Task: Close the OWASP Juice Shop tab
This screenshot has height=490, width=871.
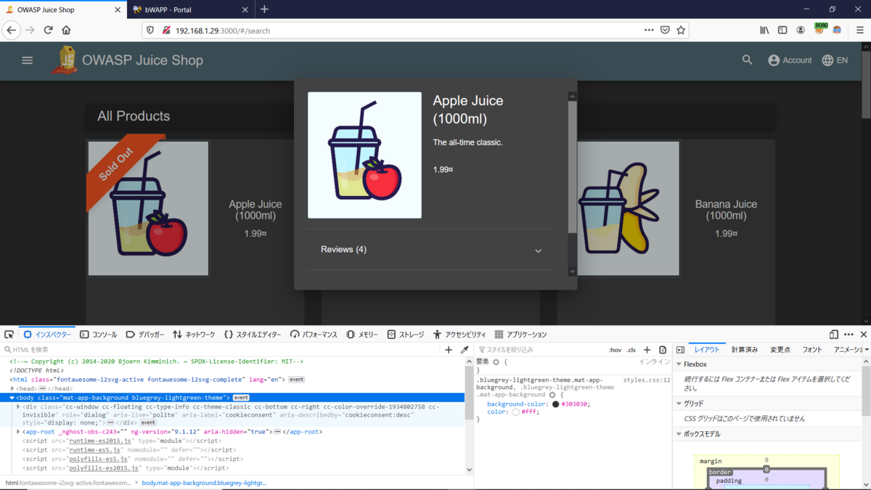Action: coord(118,9)
